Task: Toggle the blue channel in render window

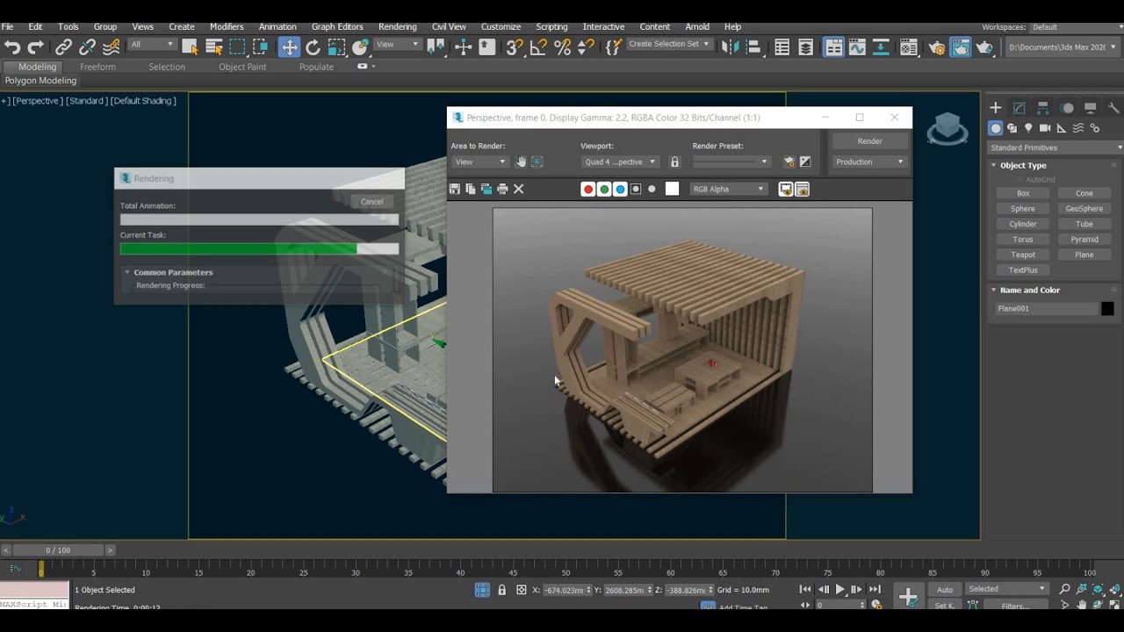Action: pos(620,189)
